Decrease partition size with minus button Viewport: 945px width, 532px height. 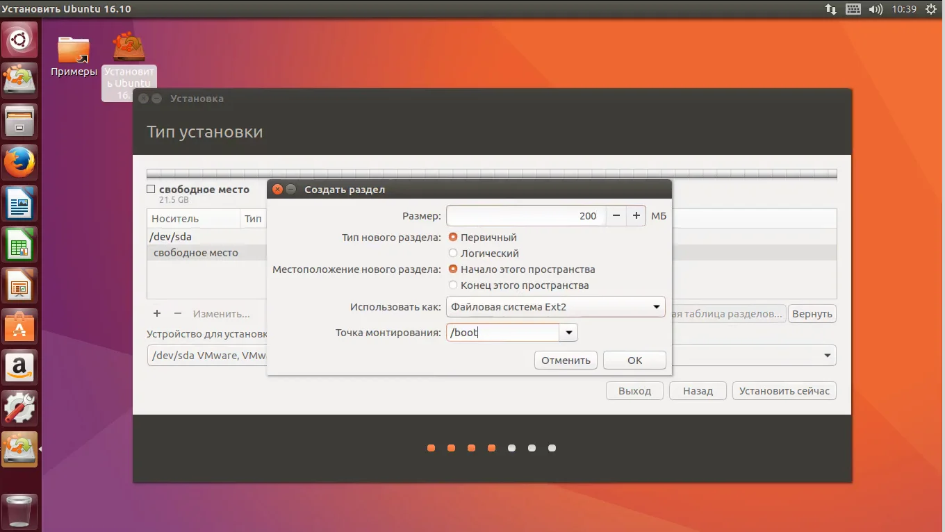[616, 216]
